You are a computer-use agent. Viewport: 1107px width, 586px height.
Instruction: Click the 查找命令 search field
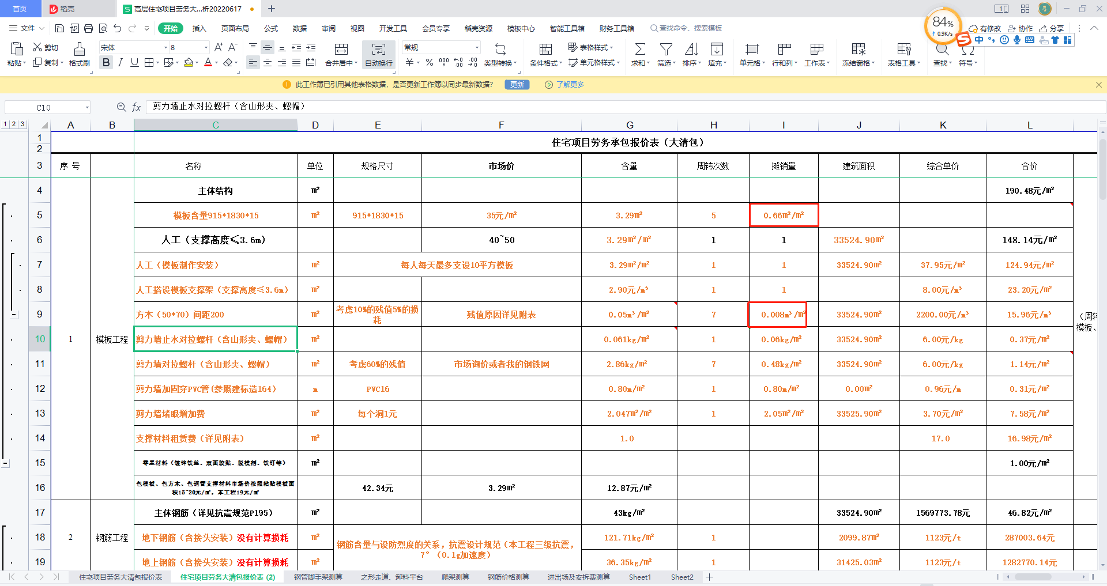click(x=686, y=28)
